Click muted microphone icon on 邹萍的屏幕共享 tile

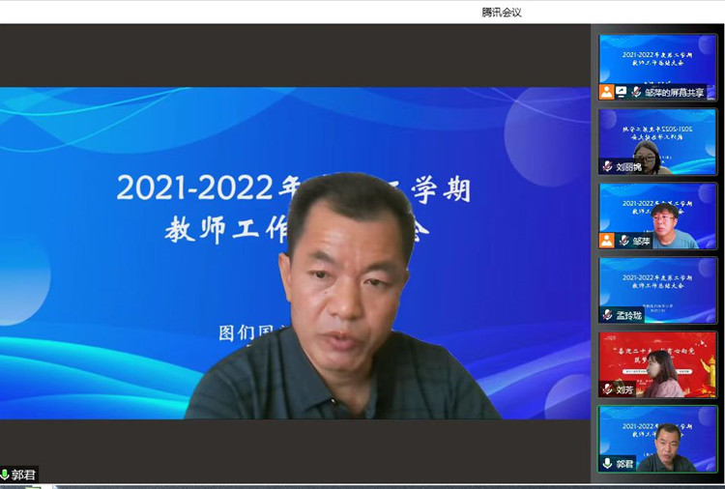[636, 92]
